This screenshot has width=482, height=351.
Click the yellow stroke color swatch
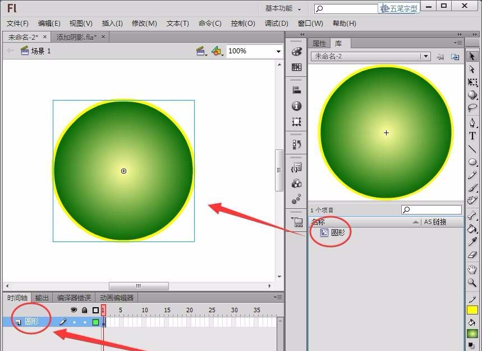(x=472, y=310)
